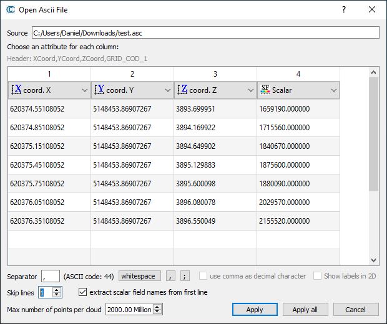Choose the semicolon separator button
This screenshot has width=387, height=324.
pos(185,276)
